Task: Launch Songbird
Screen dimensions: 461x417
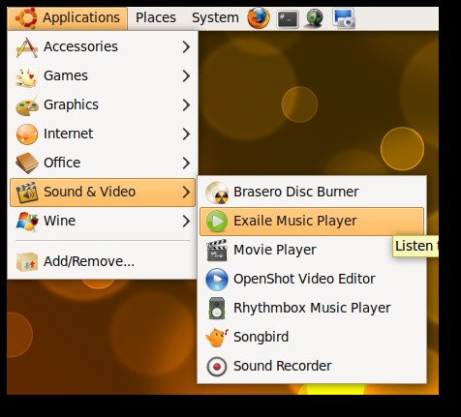Action: 312,338
